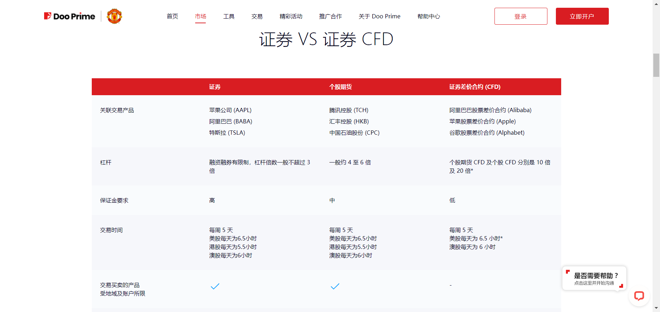This screenshot has width=660, height=312.
Task: Open the 精彩活动 menu item
Action: coord(291,16)
